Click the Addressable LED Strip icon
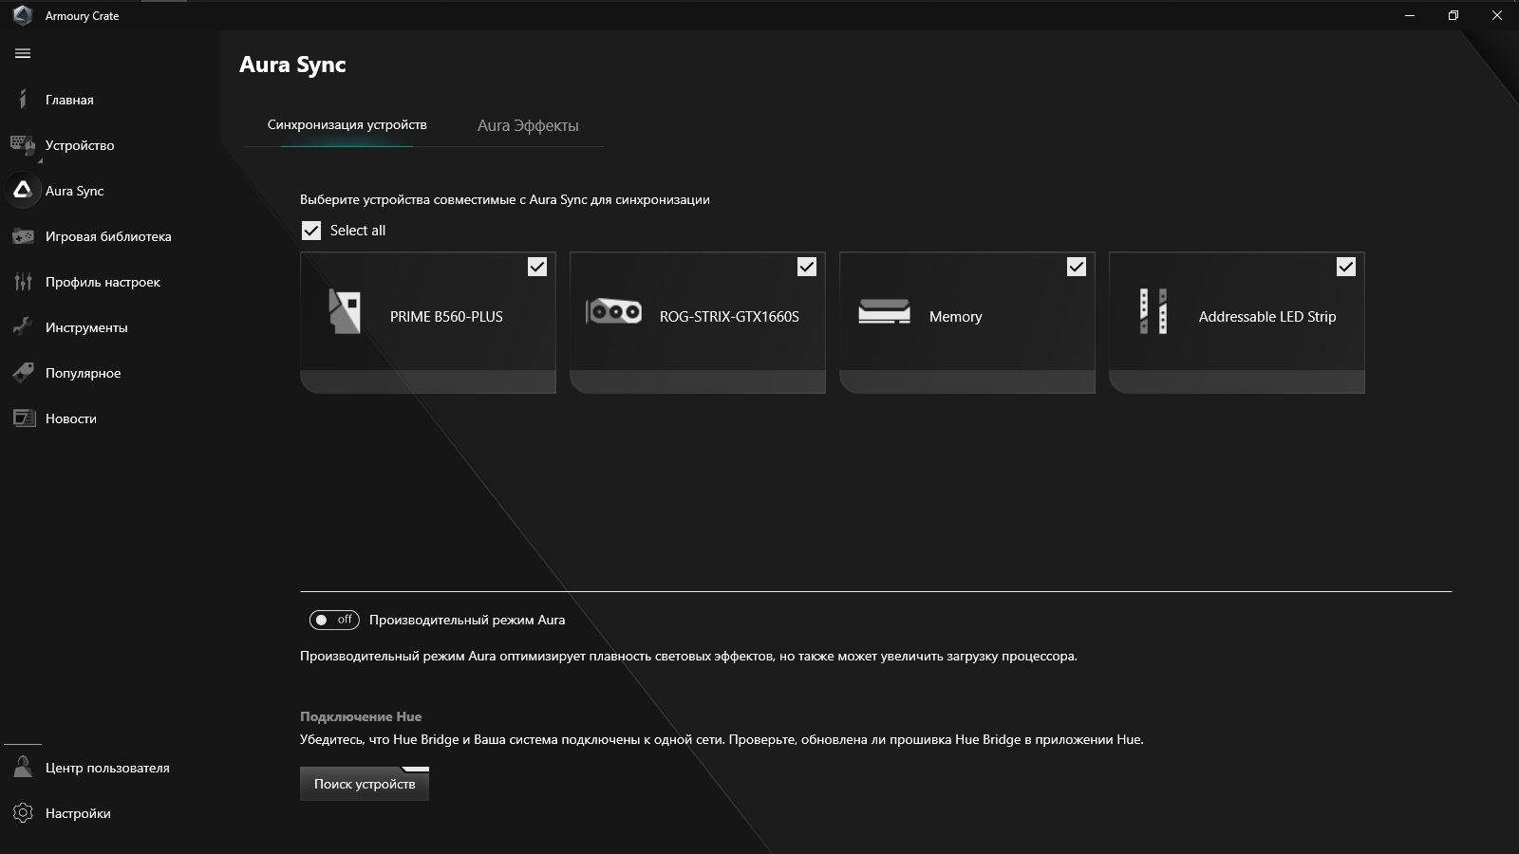Image resolution: width=1519 pixels, height=854 pixels. coord(1153,311)
